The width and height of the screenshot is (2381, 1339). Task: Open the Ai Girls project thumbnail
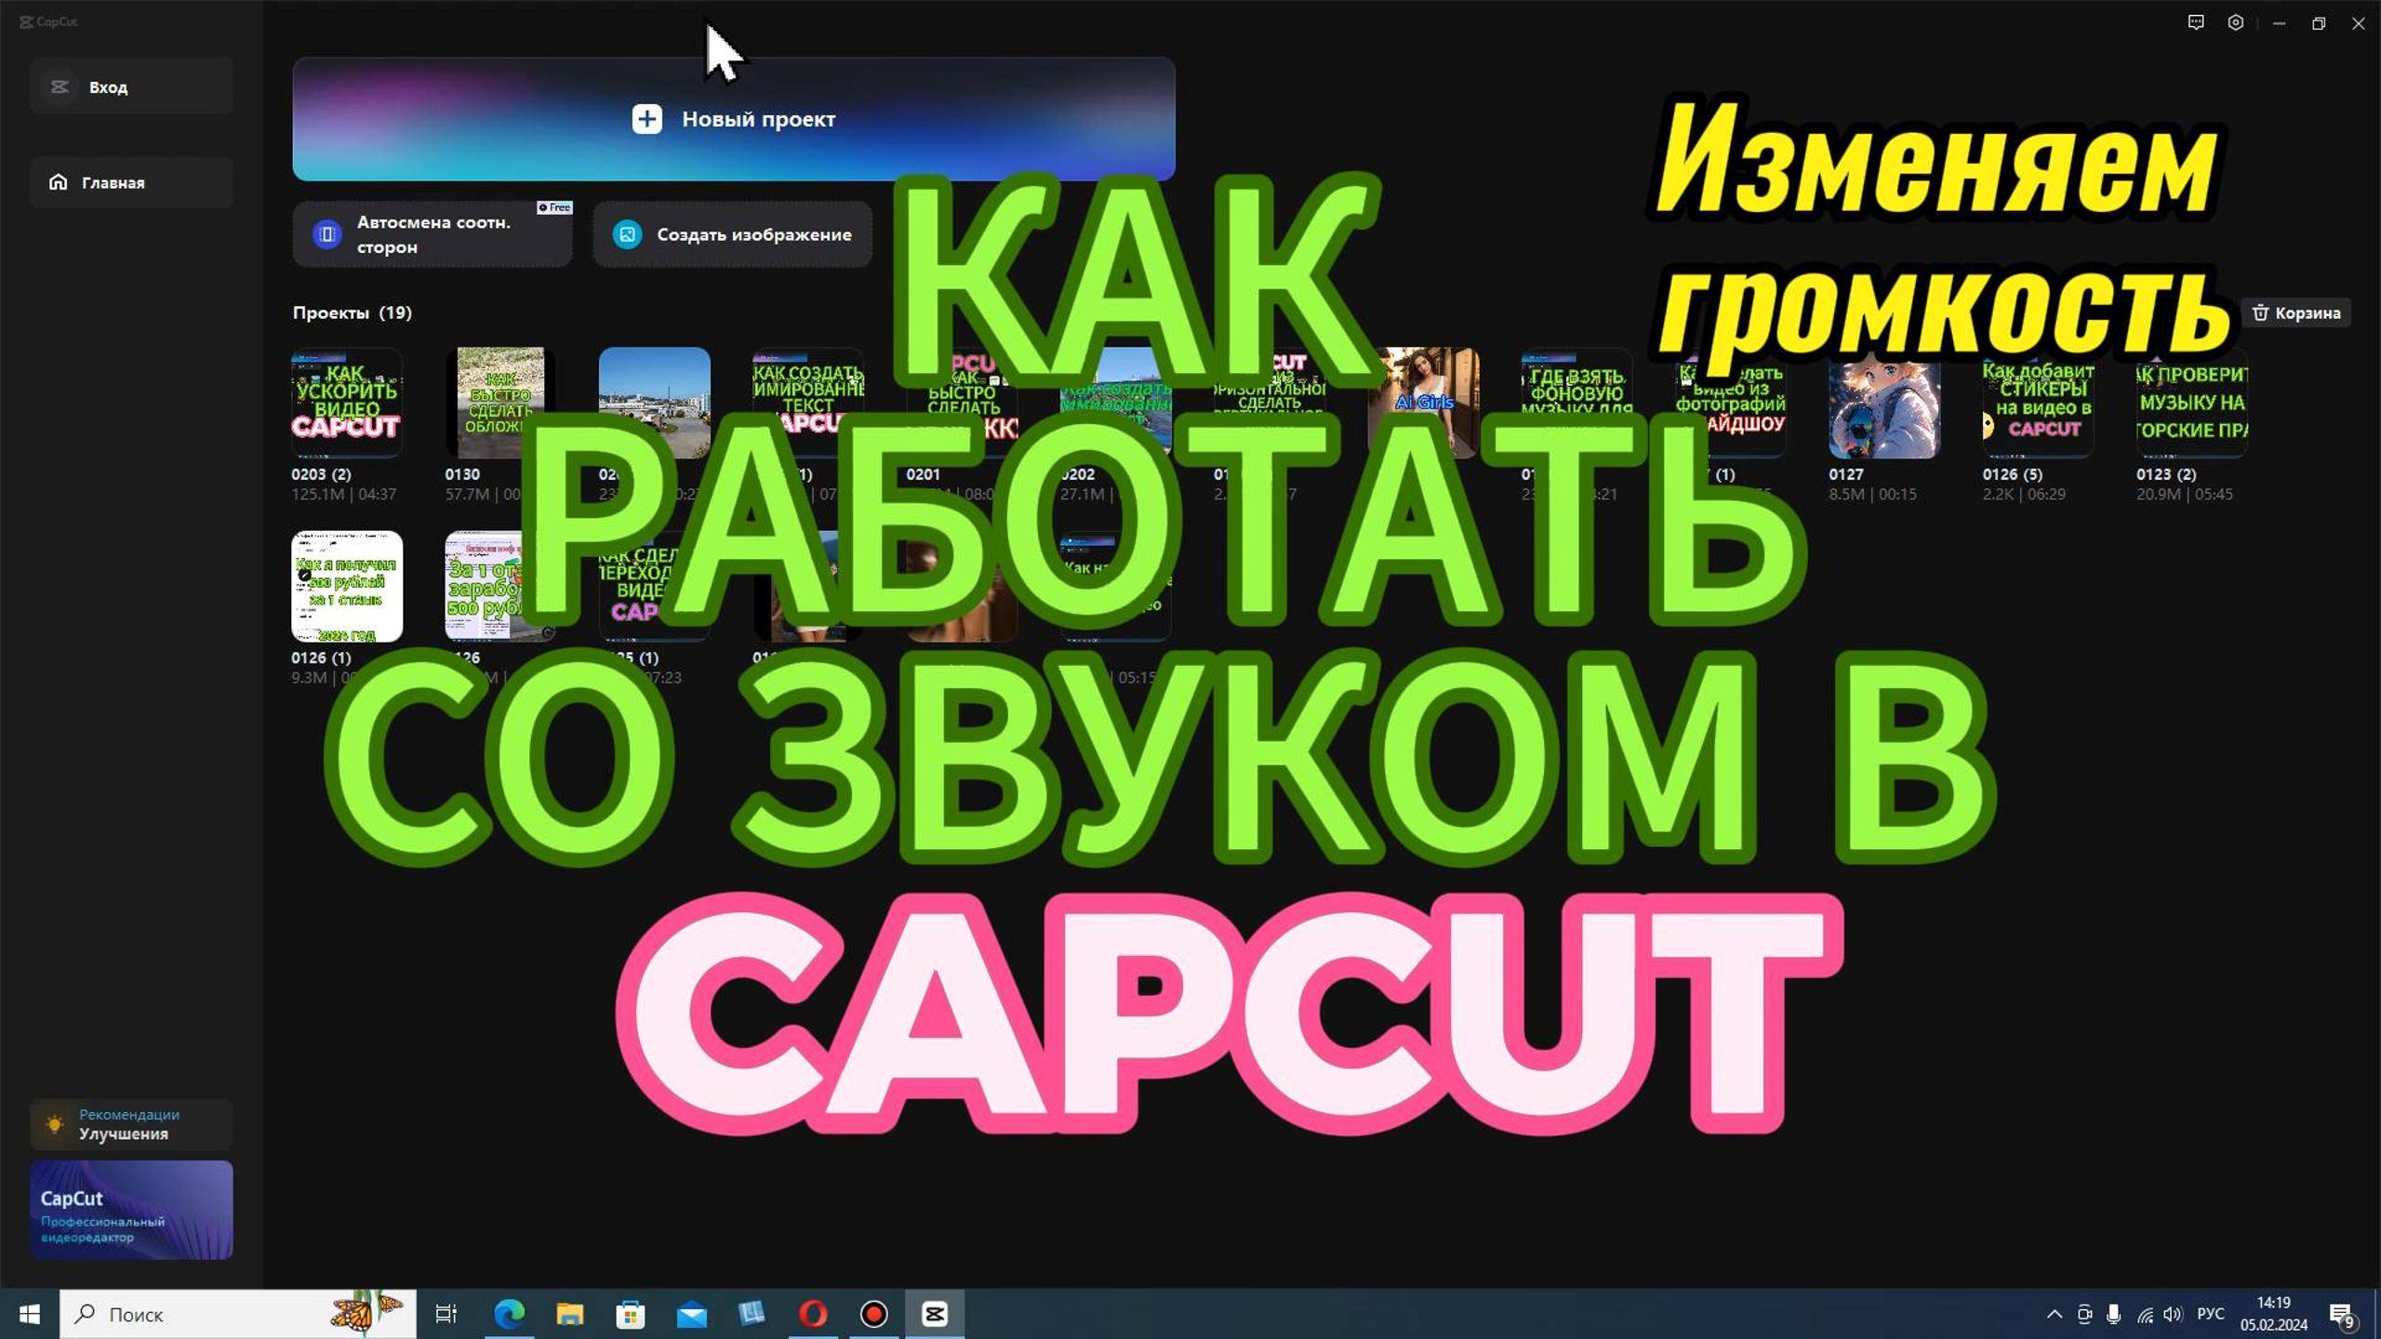click(x=1423, y=403)
